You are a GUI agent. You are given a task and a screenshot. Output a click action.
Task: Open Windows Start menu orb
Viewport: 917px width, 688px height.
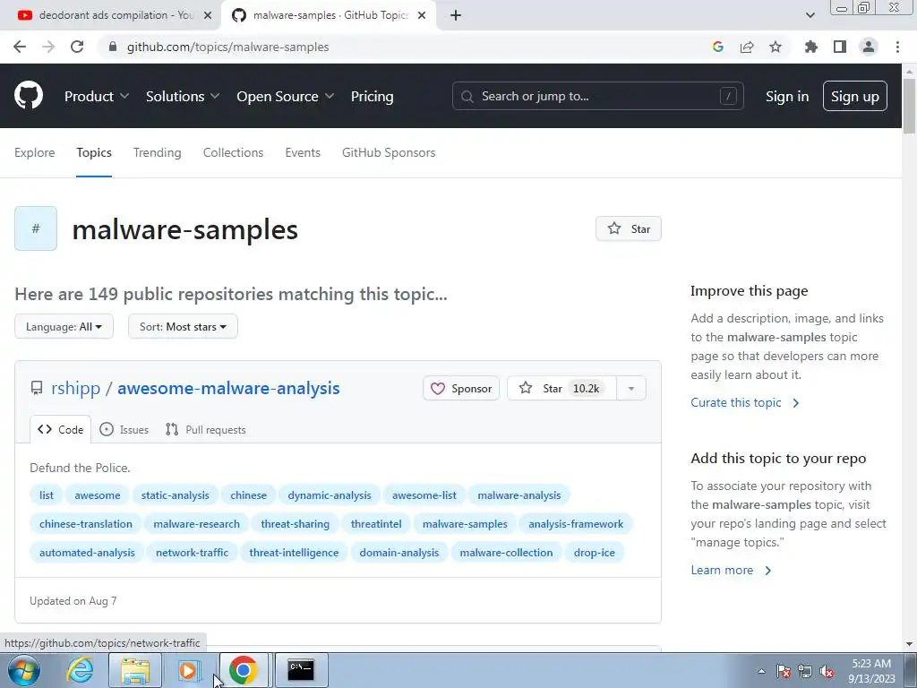point(24,670)
